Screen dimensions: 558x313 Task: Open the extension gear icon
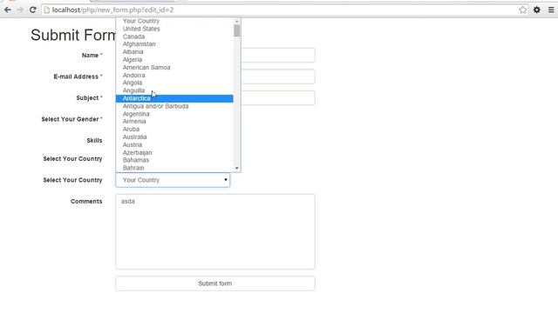tap(537, 10)
